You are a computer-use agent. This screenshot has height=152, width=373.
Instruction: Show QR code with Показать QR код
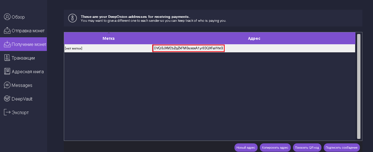click(x=307, y=148)
